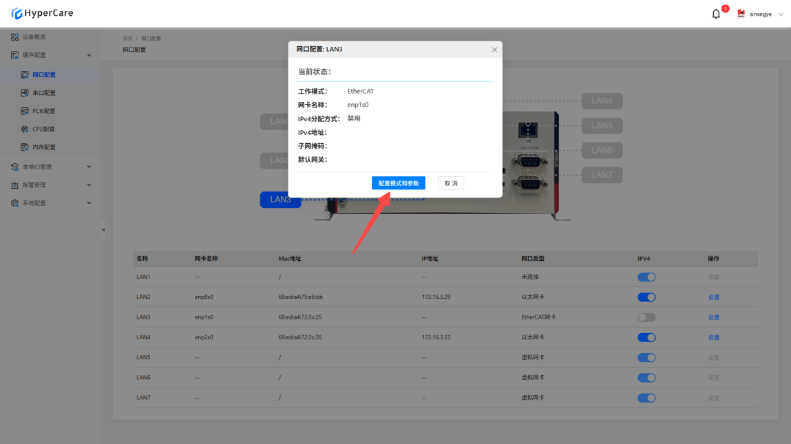Click the 硬件配置 sidebar icon
The width and height of the screenshot is (791, 444).
point(14,55)
